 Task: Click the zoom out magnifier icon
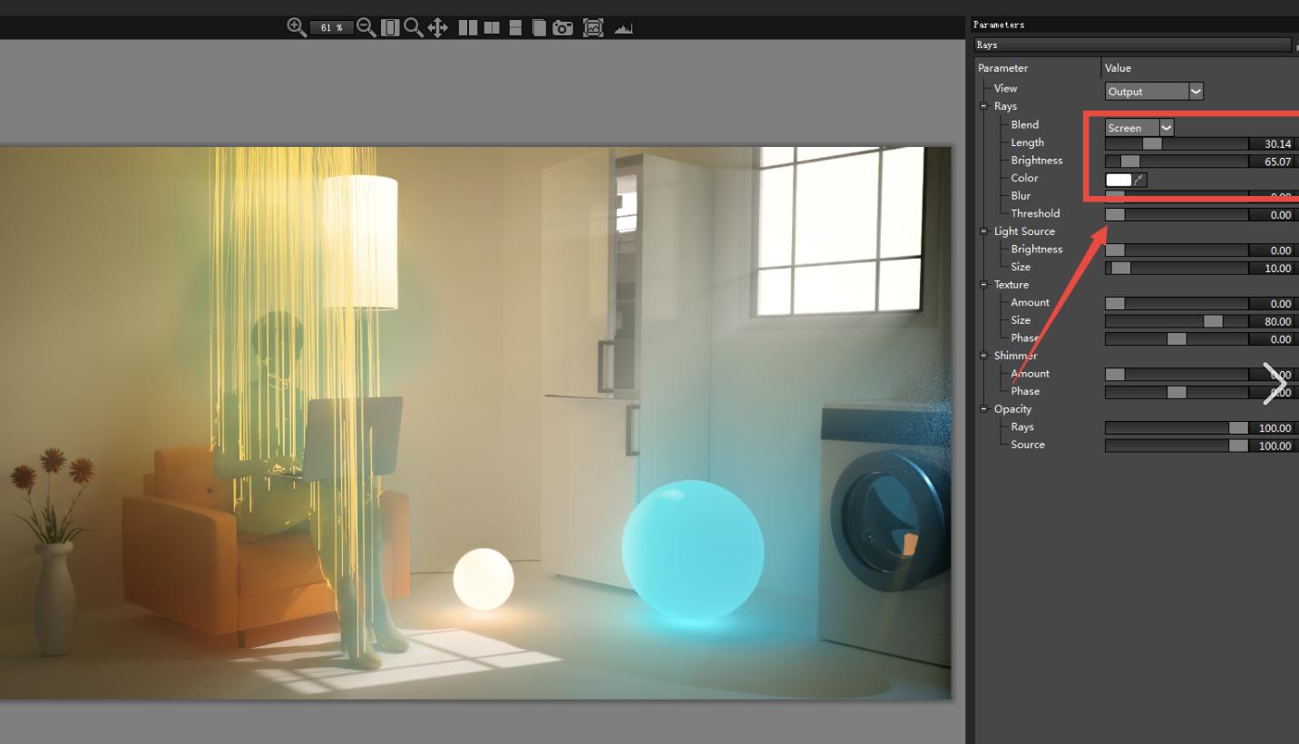pos(366,27)
